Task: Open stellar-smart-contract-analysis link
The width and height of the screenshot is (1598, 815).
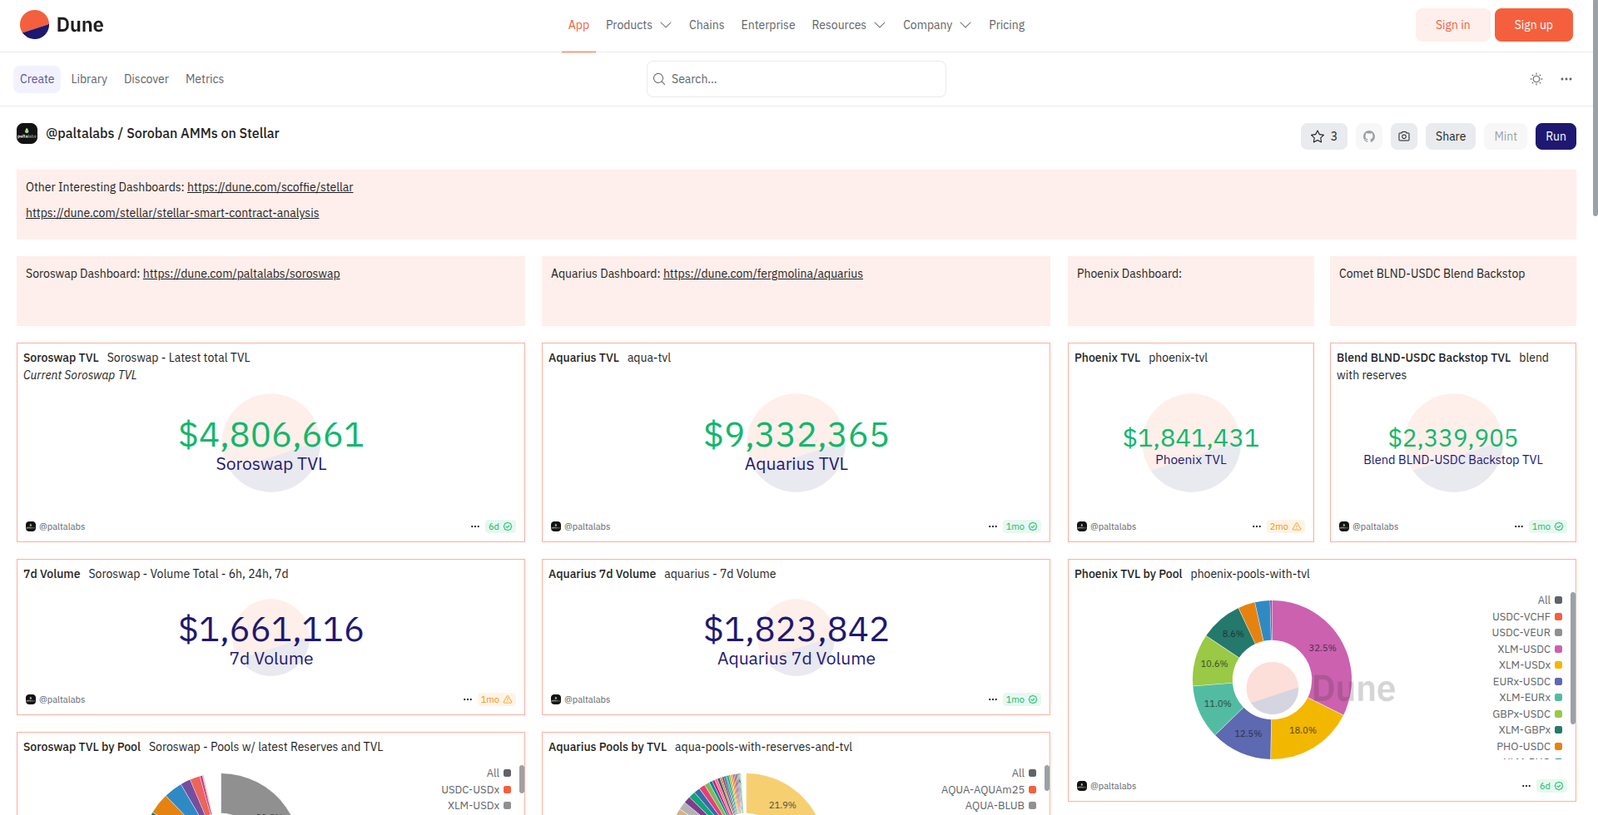Action: coord(172,213)
